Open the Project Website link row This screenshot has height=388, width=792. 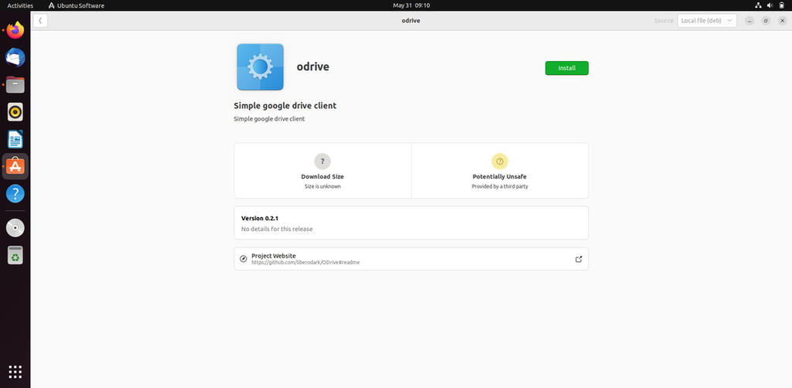click(x=411, y=259)
